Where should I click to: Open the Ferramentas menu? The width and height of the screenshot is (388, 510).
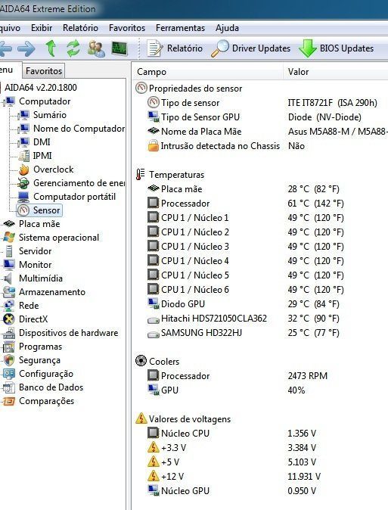point(180,28)
